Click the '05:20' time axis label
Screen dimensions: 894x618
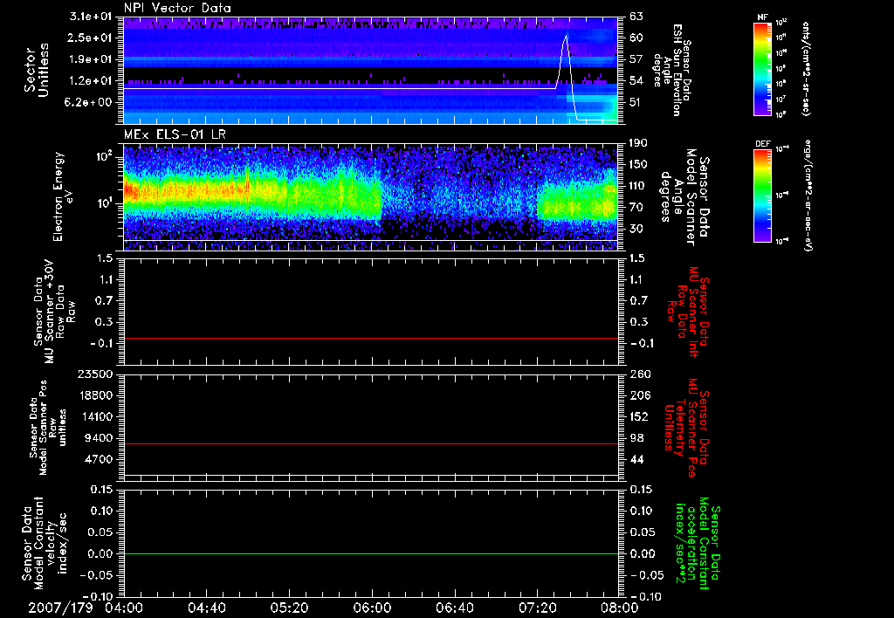click(289, 608)
